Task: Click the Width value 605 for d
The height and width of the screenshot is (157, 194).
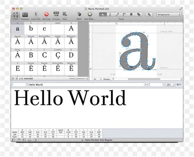Action: click(x=99, y=132)
